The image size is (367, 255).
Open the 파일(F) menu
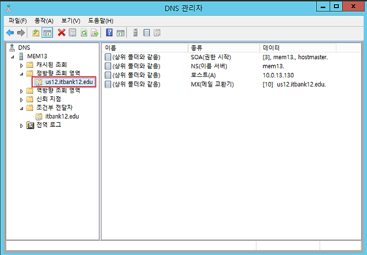pyautogui.click(x=17, y=21)
